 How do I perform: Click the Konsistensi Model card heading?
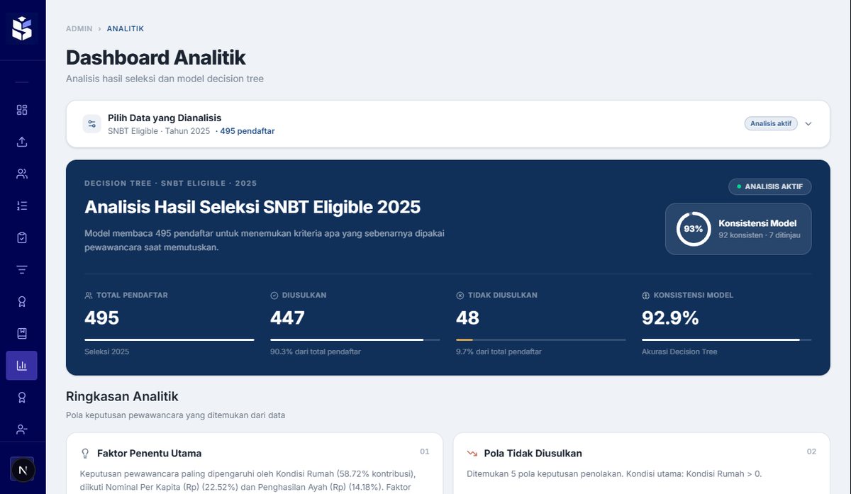[x=757, y=223]
